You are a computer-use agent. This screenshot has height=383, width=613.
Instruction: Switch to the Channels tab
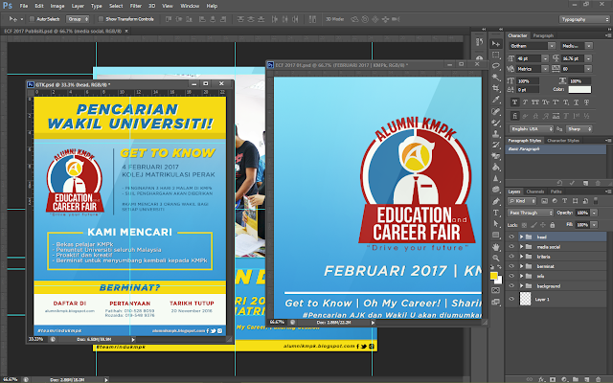tap(534, 191)
